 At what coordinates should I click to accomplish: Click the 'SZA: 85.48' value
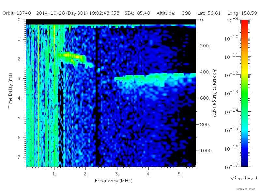[137, 13]
